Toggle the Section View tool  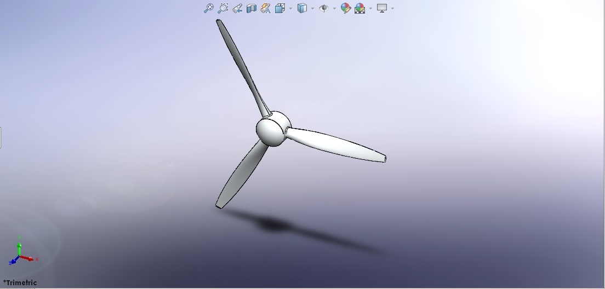pyautogui.click(x=252, y=8)
